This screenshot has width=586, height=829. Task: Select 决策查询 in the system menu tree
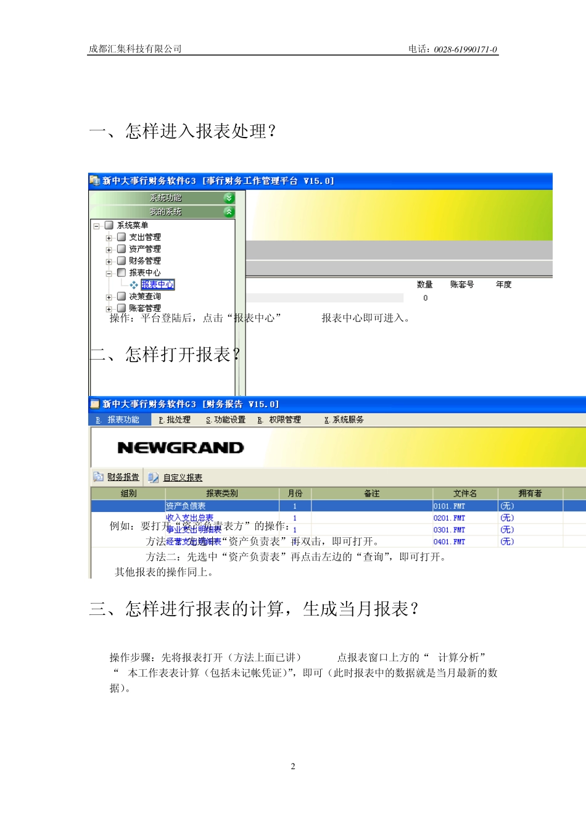point(145,296)
